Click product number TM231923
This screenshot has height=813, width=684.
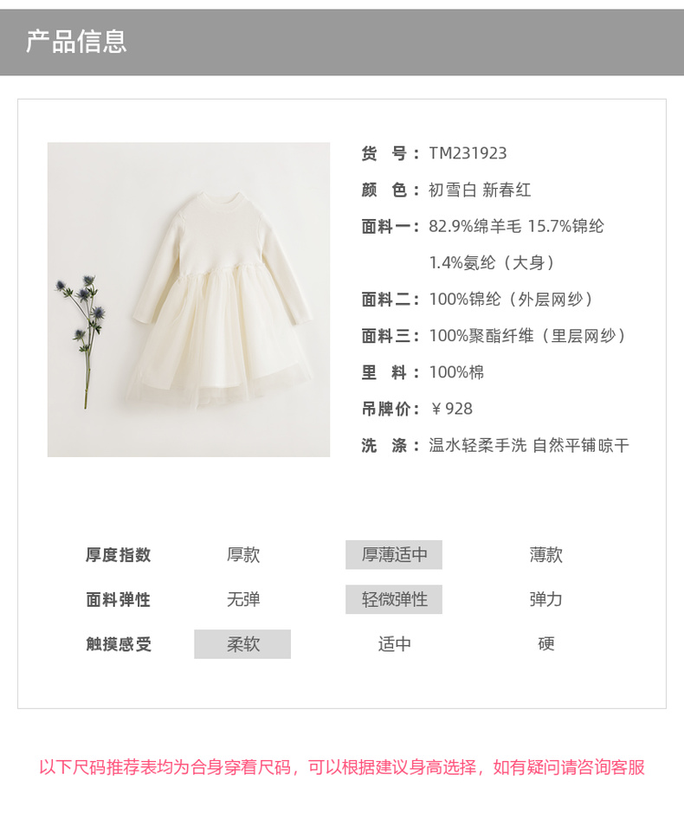468,153
